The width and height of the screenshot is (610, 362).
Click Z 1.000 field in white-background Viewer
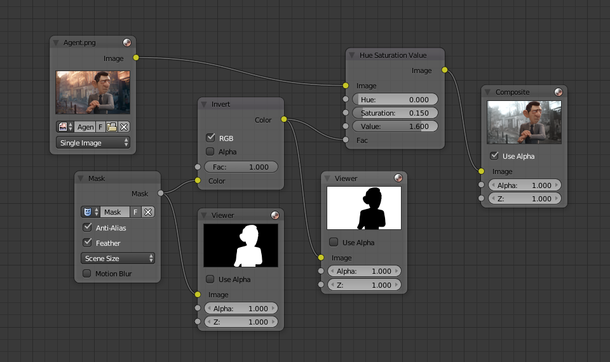(x=365, y=285)
